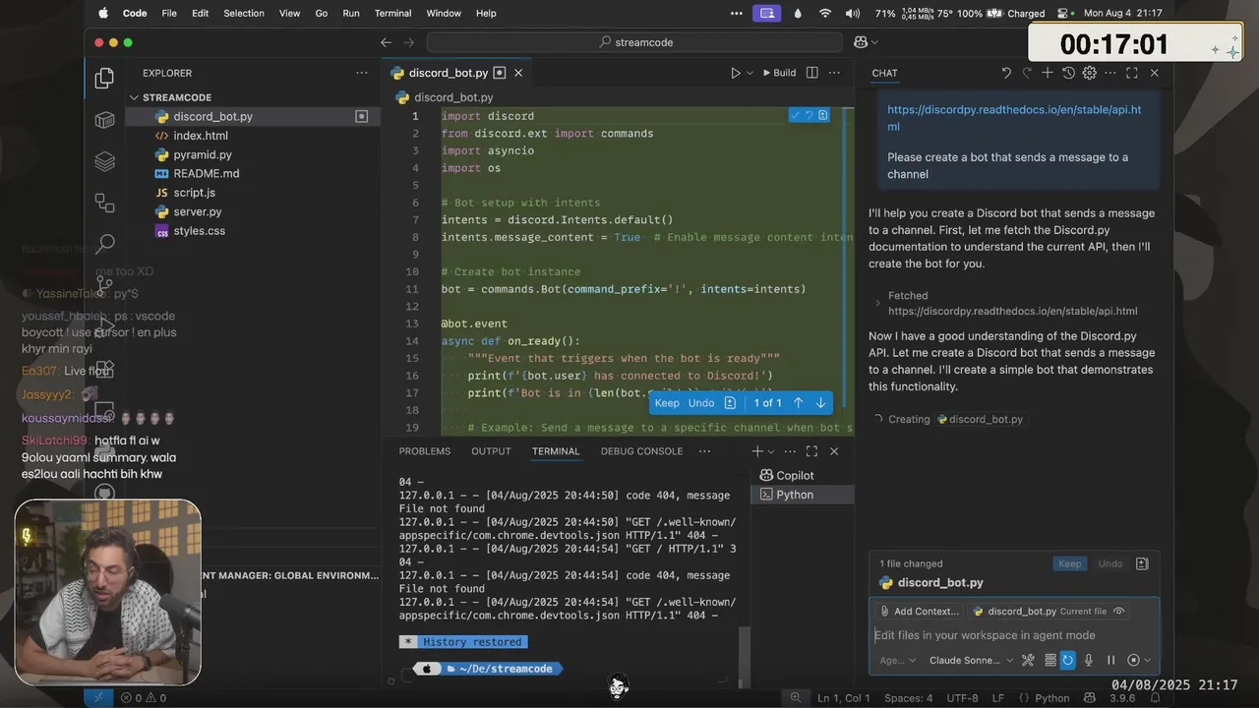
Task: Split the editor right
Action: (x=811, y=73)
